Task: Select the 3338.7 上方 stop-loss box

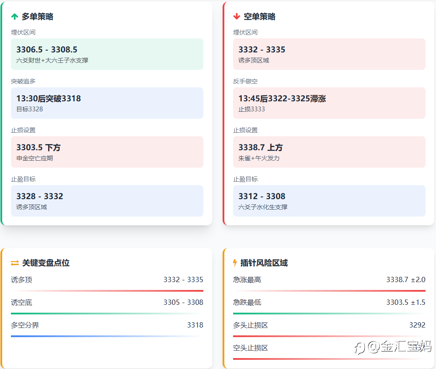Action: pyautogui.click(x=329, y=152)
